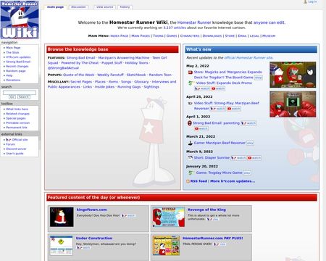This screenshot has width=326, height=261.
Task: Click the icon beside Strong-Play: Marzipan Beef Reverser
Action: (x=191, y=103)
